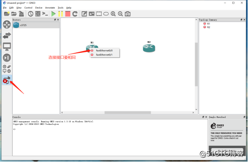248x162 pixels.
Task: Select the Draw ellipse tool
Action: tap(106, 14)
